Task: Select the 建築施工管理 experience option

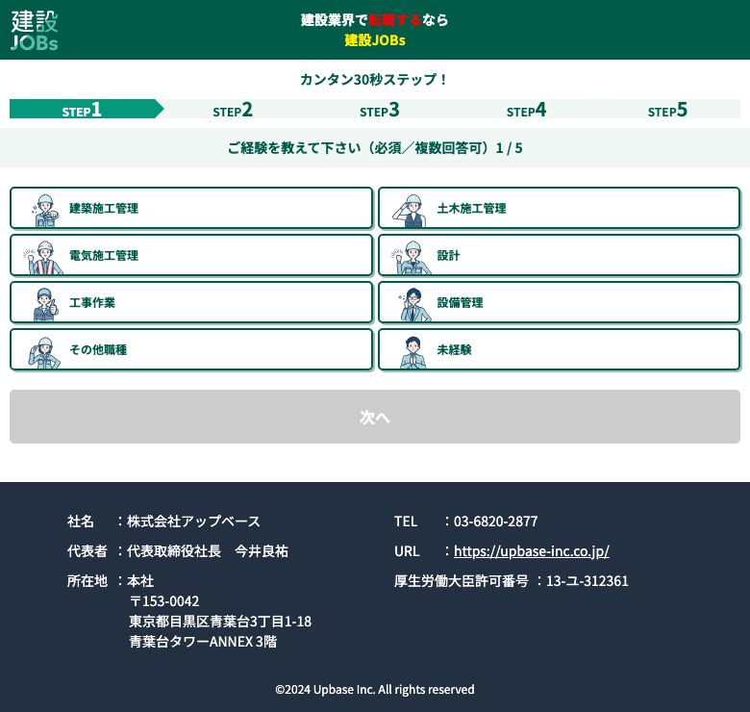Action: point(190,208)
